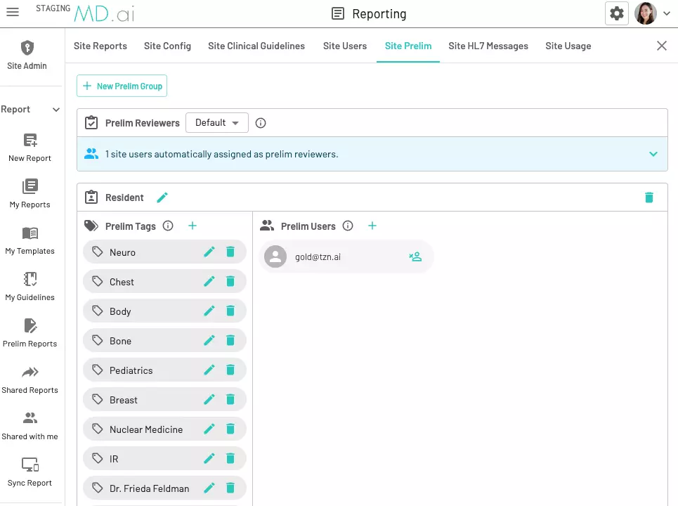Click the New Prelim Group button
The width and height of the screenshot is (678, 506).
pyautogui.click(x=122, y=85)
